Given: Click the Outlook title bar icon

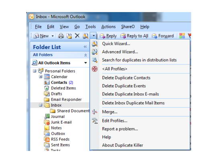Looking at the screenshot, I should pos(31,17).
